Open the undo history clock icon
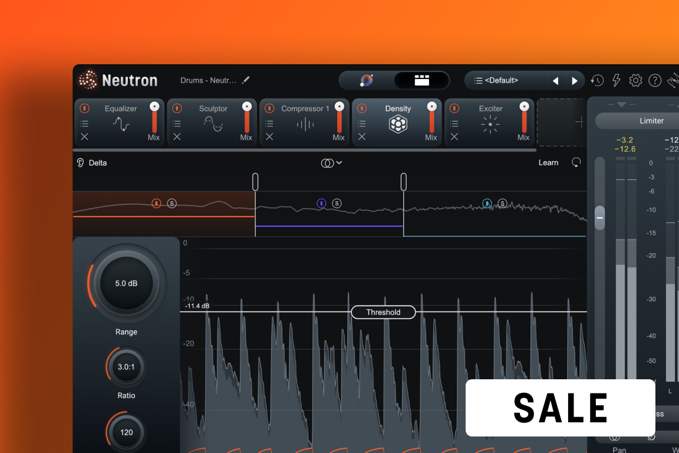The height and width of the screenshot is (453, 679). click(597, 80)
